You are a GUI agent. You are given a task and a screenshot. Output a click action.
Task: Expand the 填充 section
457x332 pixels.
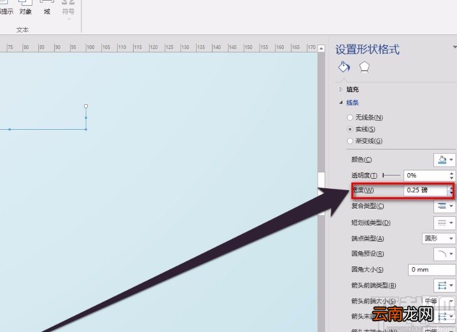[341, 90]
